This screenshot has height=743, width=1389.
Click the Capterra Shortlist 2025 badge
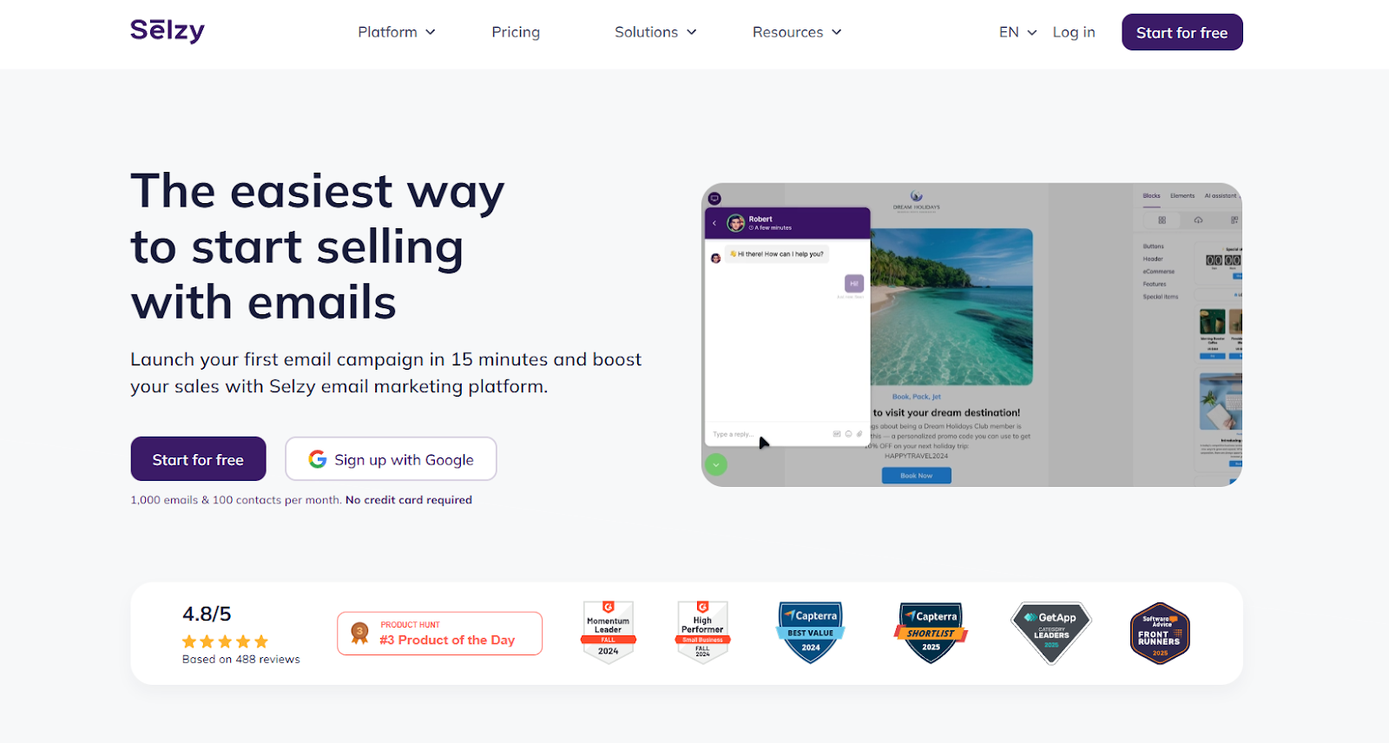tap(931, 633)
